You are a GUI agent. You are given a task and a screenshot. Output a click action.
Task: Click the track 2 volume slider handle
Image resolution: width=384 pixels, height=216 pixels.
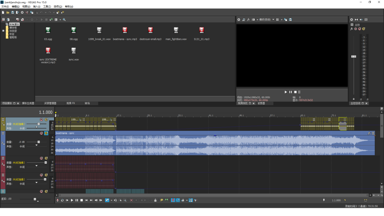tap(39, 142)
